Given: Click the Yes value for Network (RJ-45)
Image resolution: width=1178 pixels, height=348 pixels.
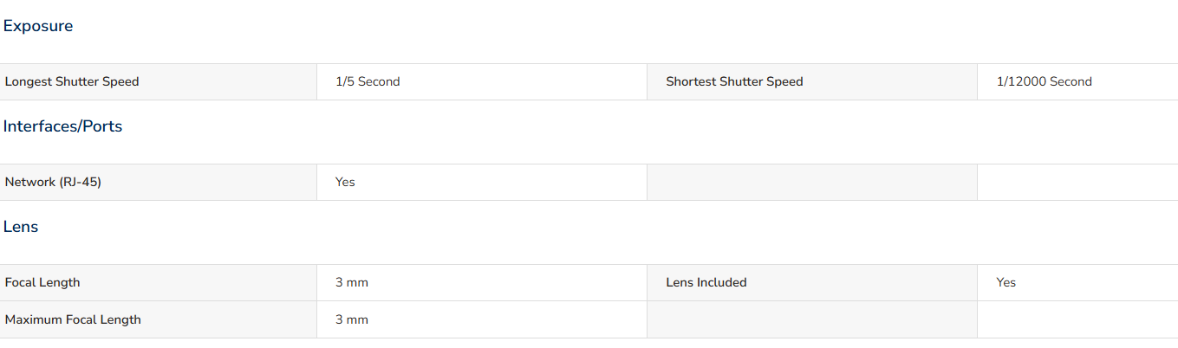Looking at the screenshot, I should pyautogui.click(x=345, y=182).
